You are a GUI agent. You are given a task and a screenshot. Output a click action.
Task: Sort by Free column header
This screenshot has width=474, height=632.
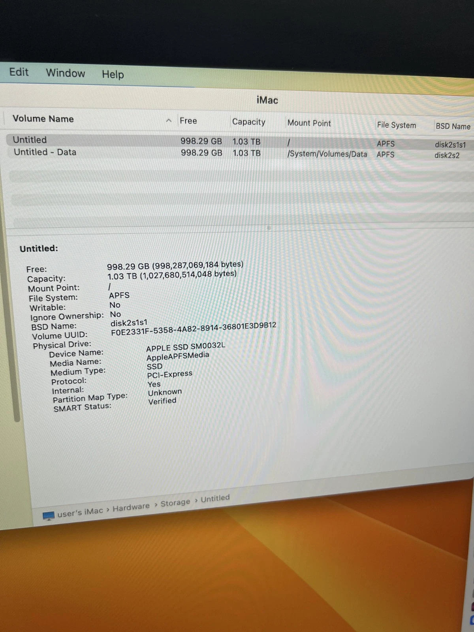[188, 121]
